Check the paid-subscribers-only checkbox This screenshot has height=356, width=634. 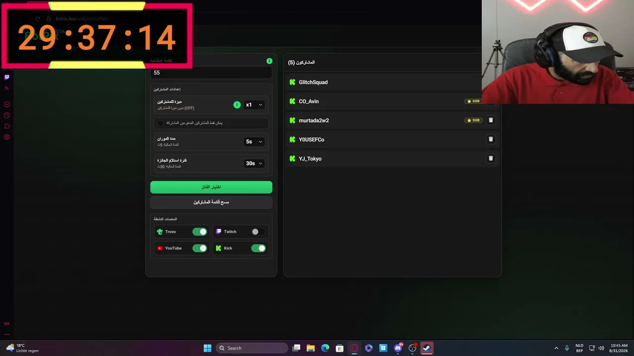pyautogui.click(x=160, y=123)
